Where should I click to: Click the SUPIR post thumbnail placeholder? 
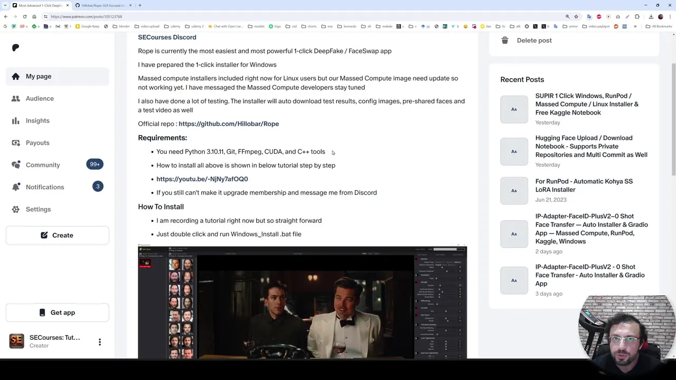point(514,109)
